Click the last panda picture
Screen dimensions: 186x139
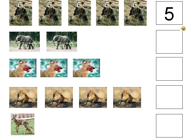(x=135, y=13)
